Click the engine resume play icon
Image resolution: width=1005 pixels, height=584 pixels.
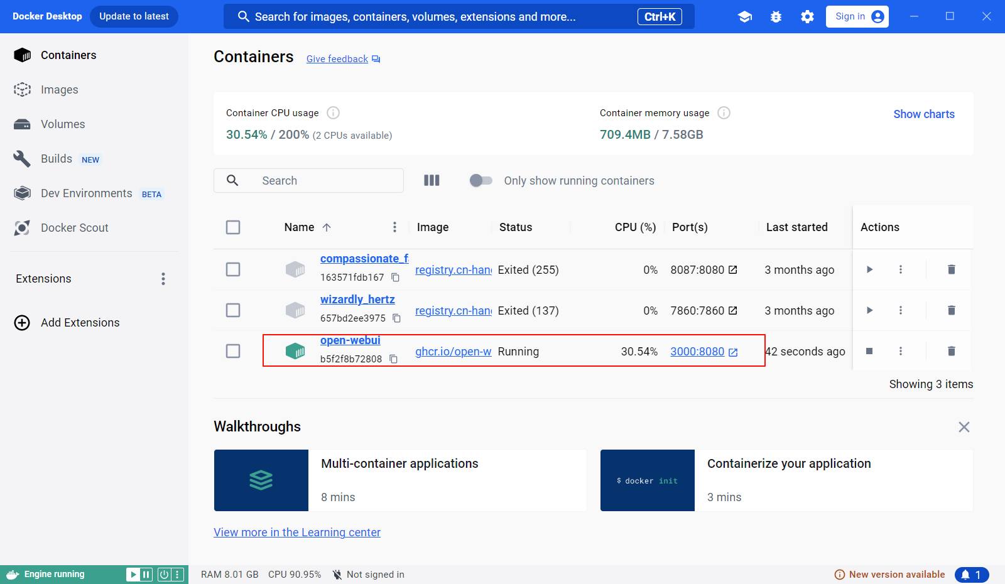pos(133,575)
